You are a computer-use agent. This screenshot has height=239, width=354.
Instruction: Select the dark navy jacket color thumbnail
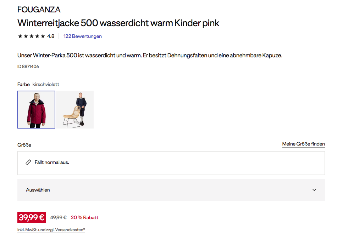[75, 109]
